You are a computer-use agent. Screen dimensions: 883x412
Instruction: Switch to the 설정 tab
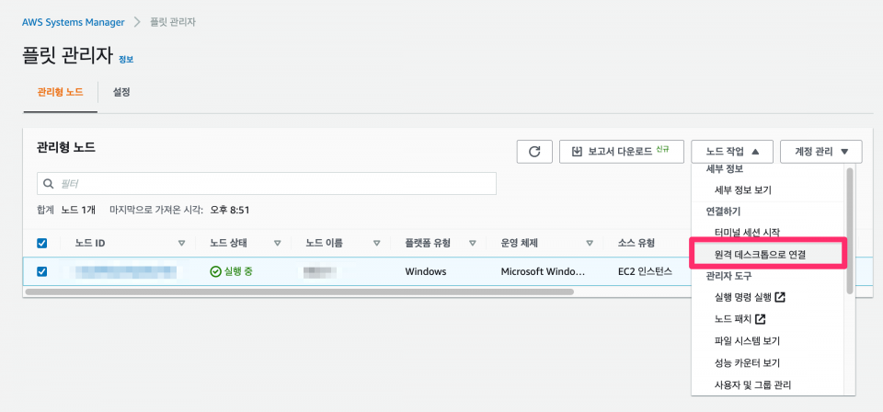(121, 92)
